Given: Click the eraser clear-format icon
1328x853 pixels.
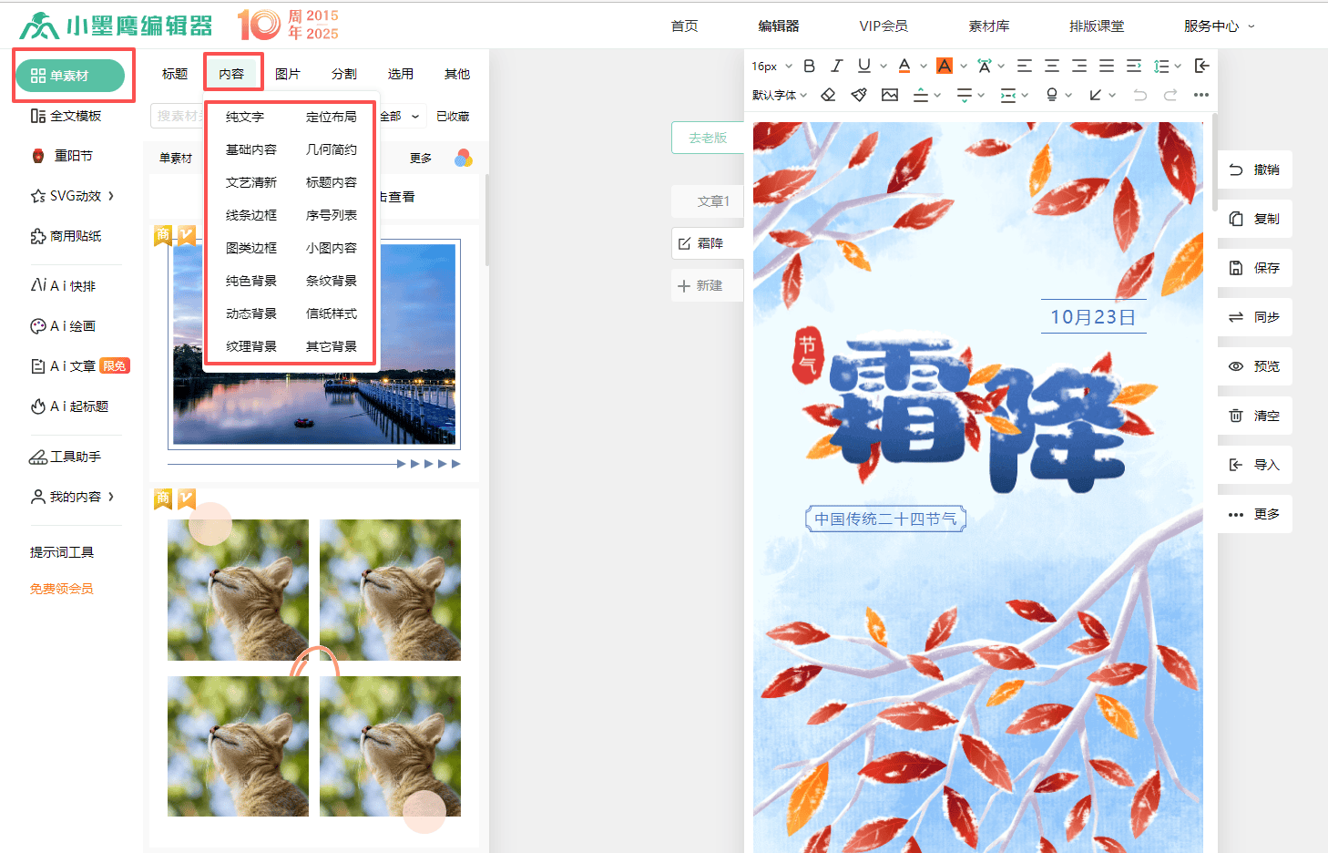Looking at the screenshot, I should coord(828,95).
